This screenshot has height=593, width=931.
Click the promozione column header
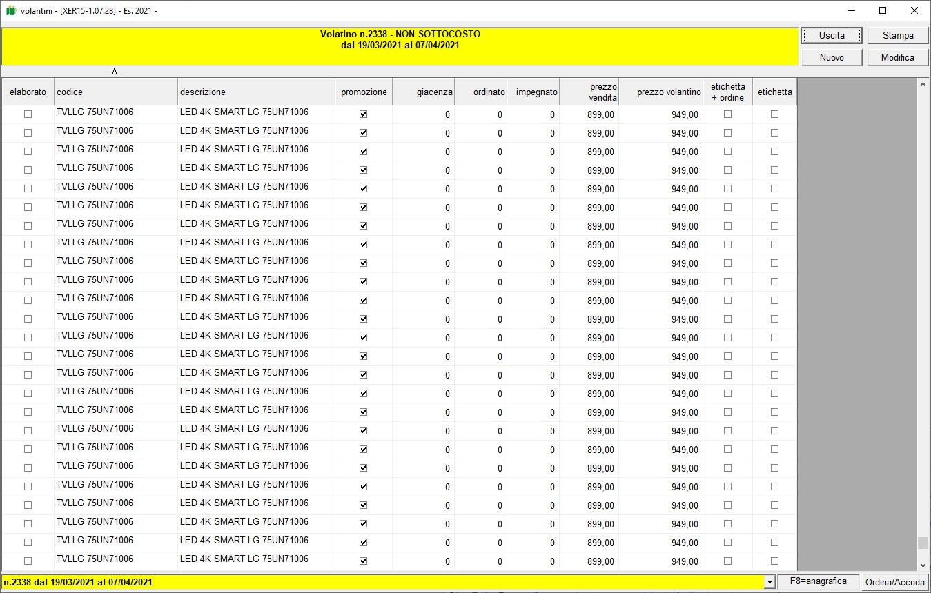[364, 92]
